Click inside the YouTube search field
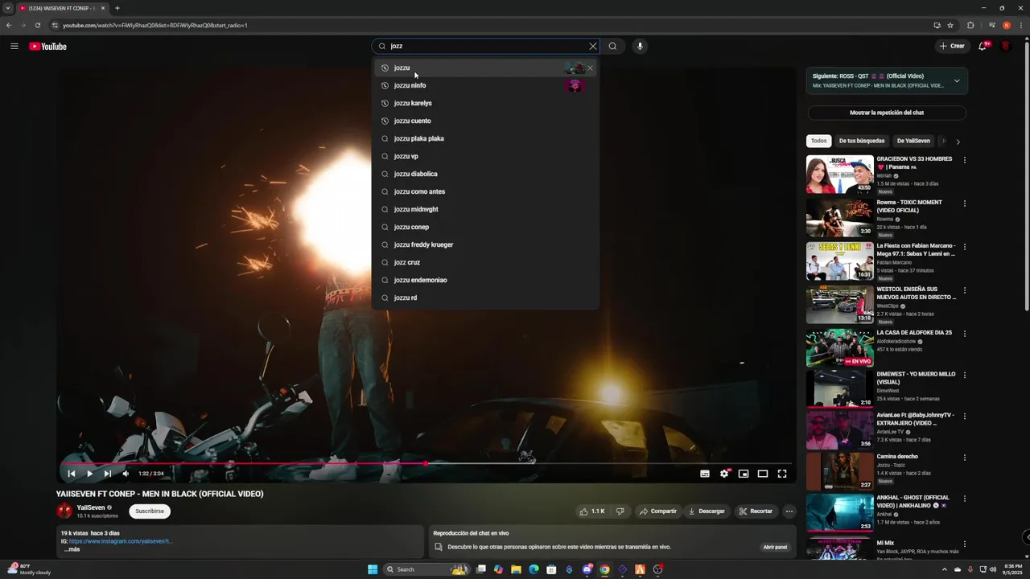Image resolution: width=1030 pixels, height=579 pixels. click(x=487, y=46)
